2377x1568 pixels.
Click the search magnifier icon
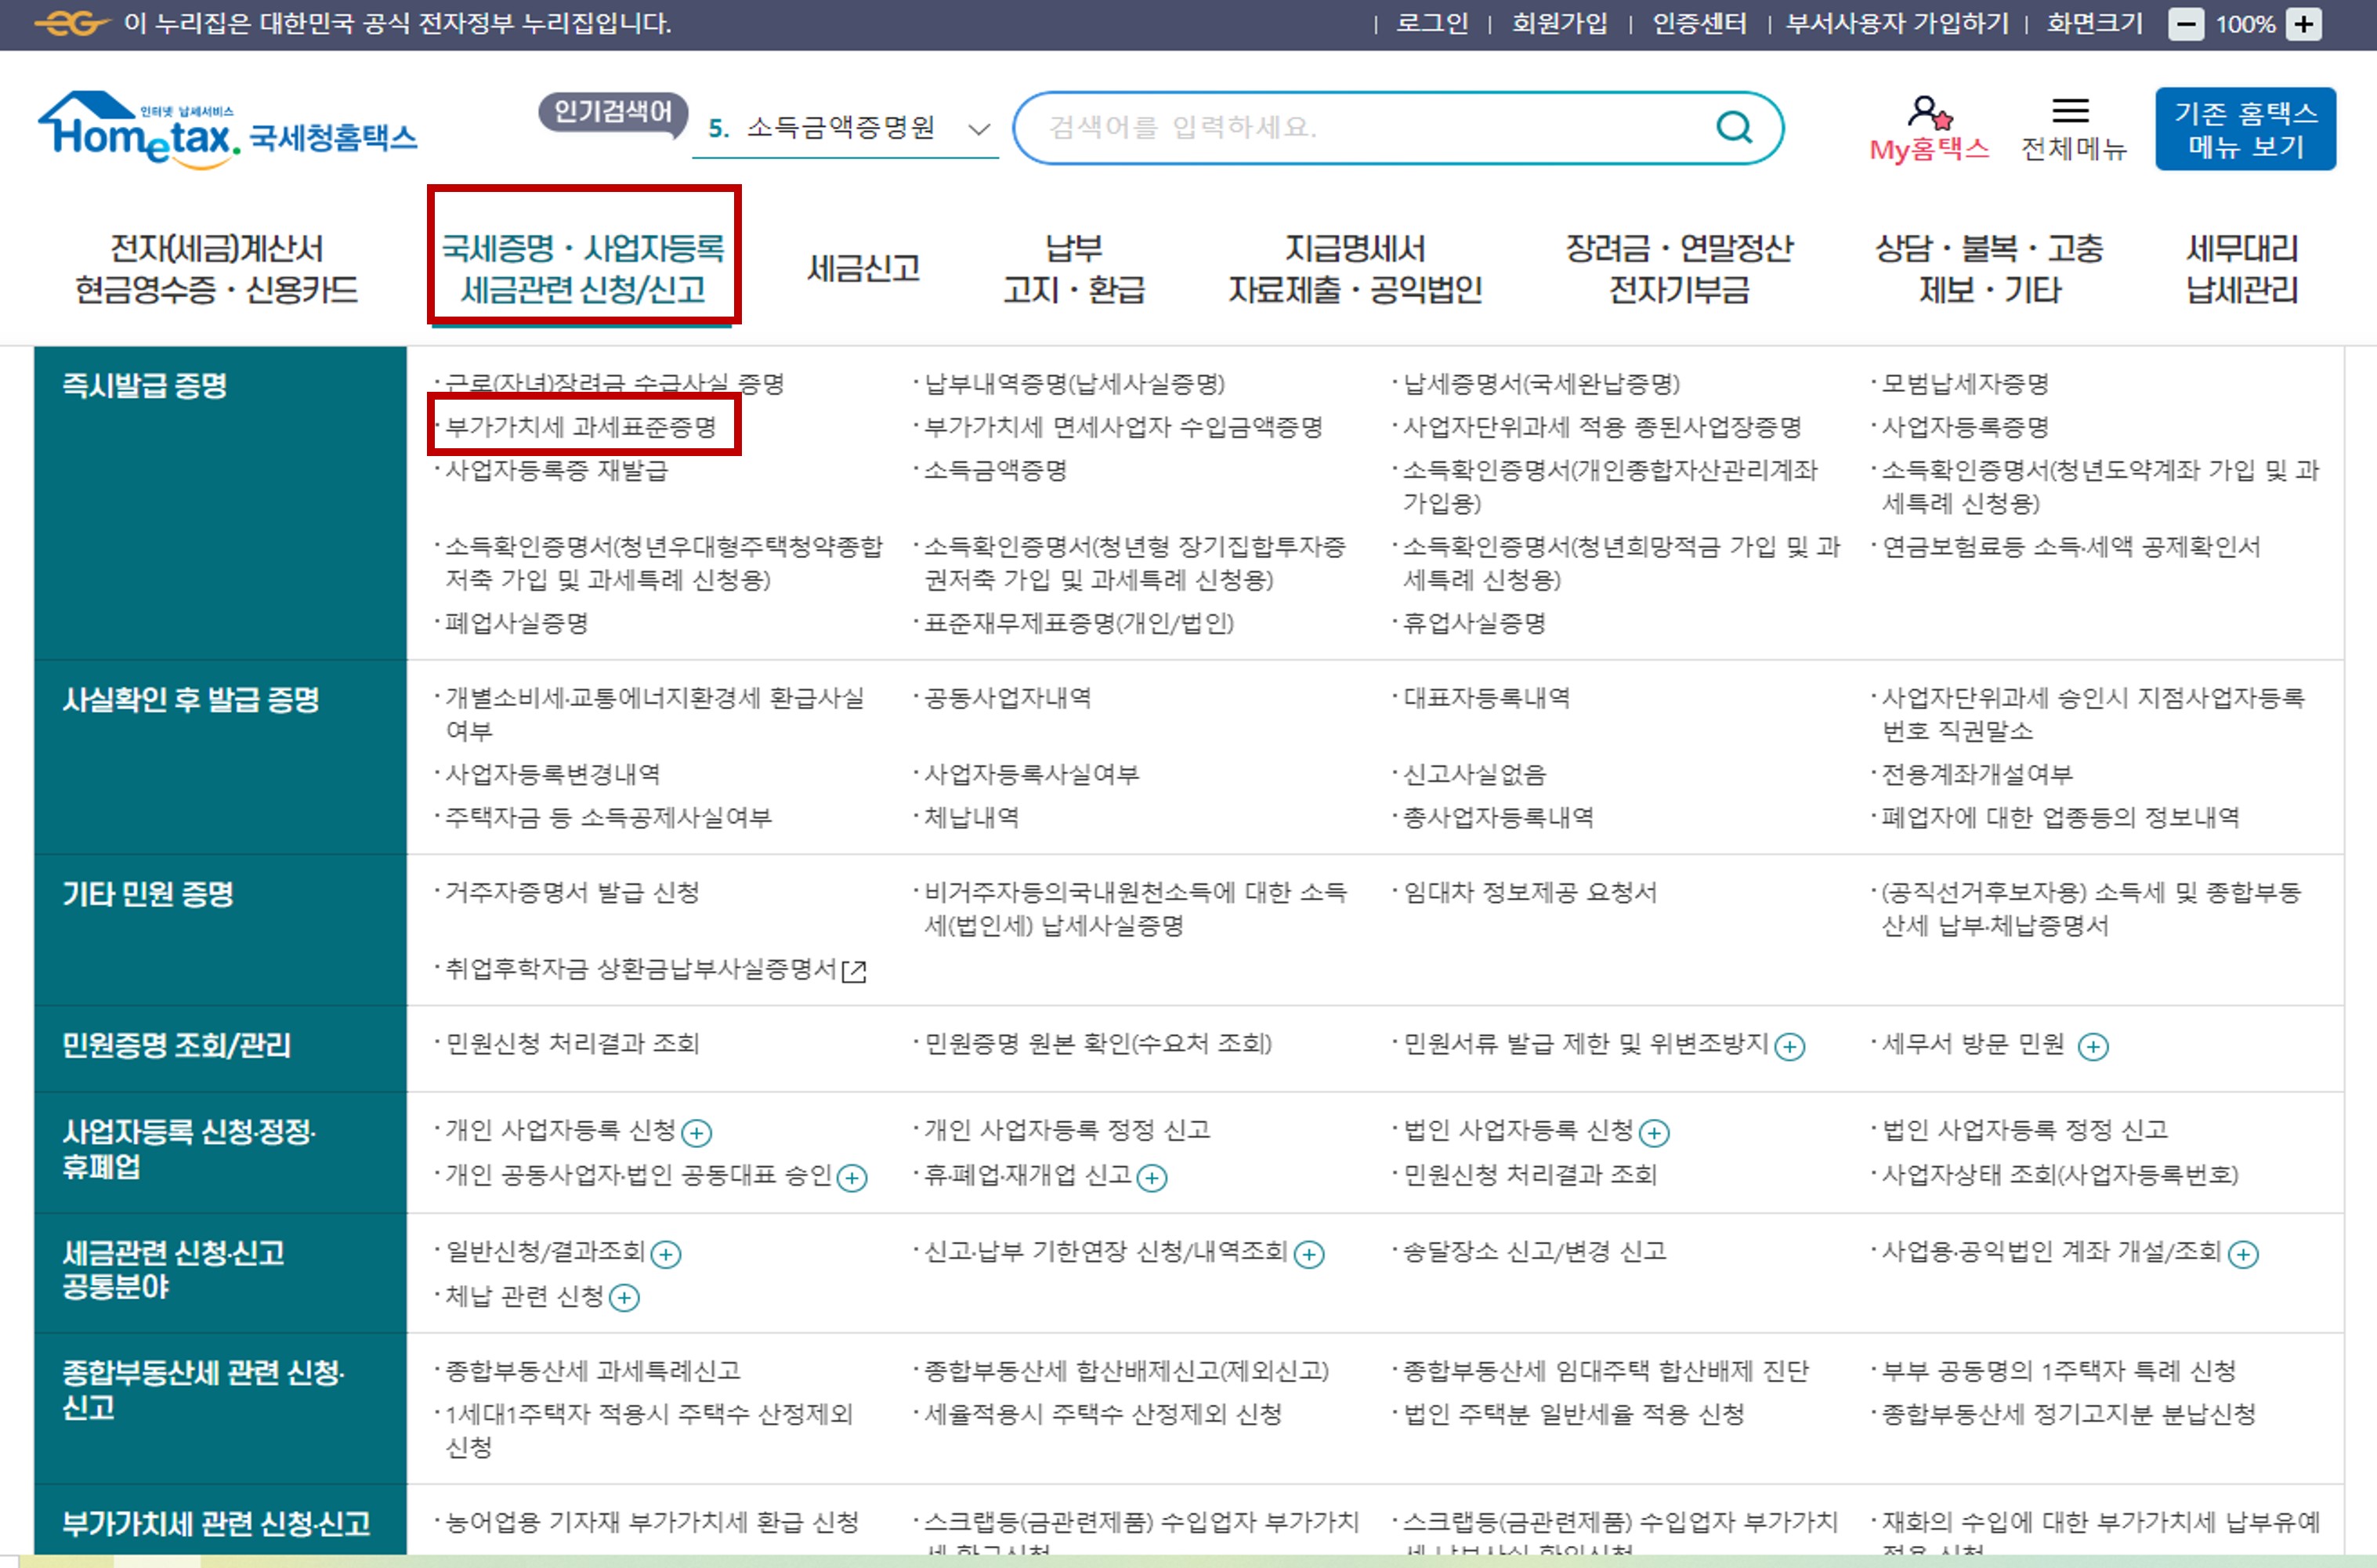point(1733,128)
